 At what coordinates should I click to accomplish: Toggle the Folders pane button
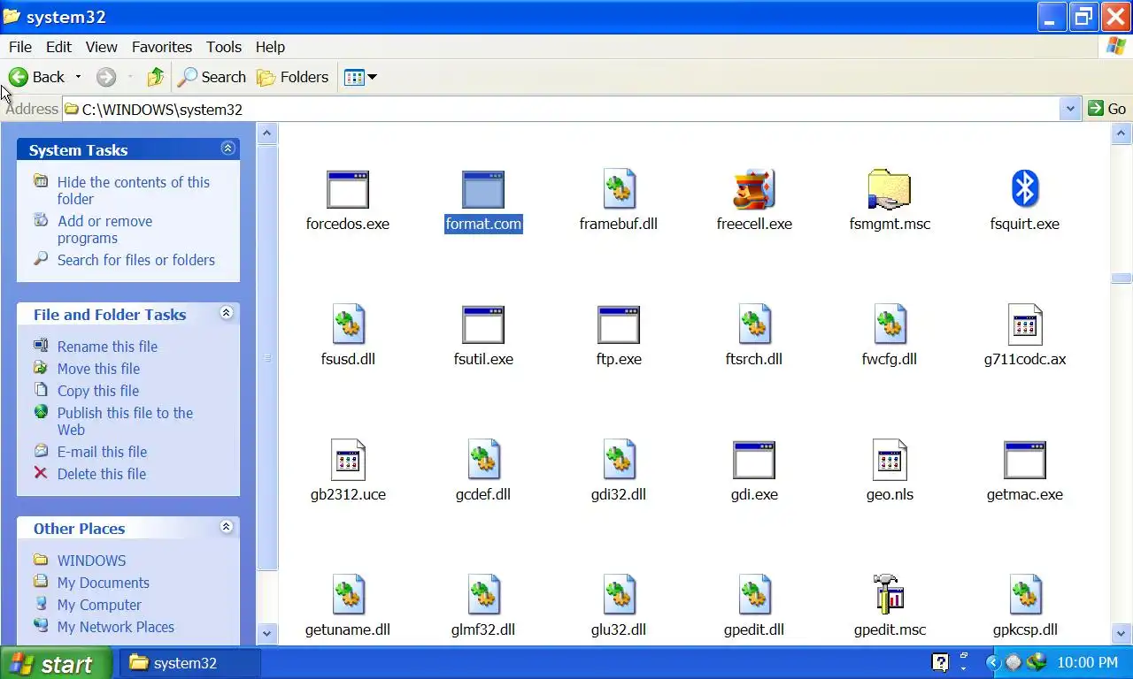pos(293,77)
